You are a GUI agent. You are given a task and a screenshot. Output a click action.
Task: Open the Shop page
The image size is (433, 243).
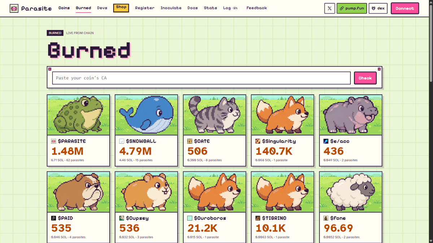(x=121, y=8)
